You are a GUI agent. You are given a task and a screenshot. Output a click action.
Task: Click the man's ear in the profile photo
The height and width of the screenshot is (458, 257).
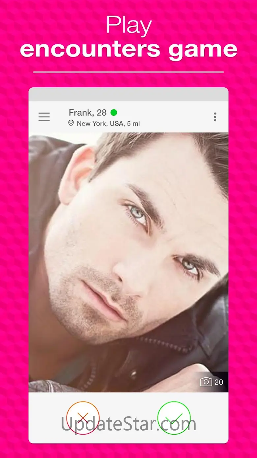tap(76, 175)
